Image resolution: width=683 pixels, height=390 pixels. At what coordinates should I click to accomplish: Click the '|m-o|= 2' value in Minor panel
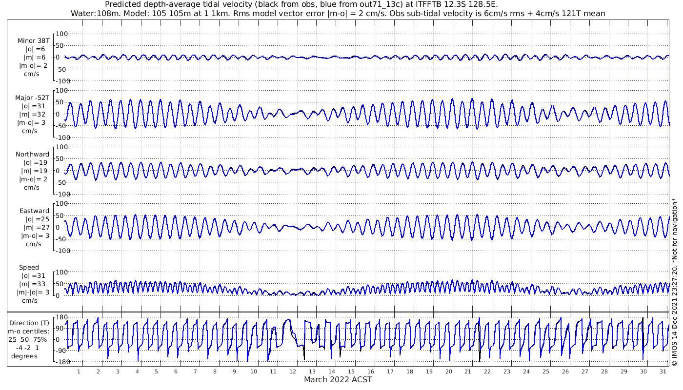(33, 66)
